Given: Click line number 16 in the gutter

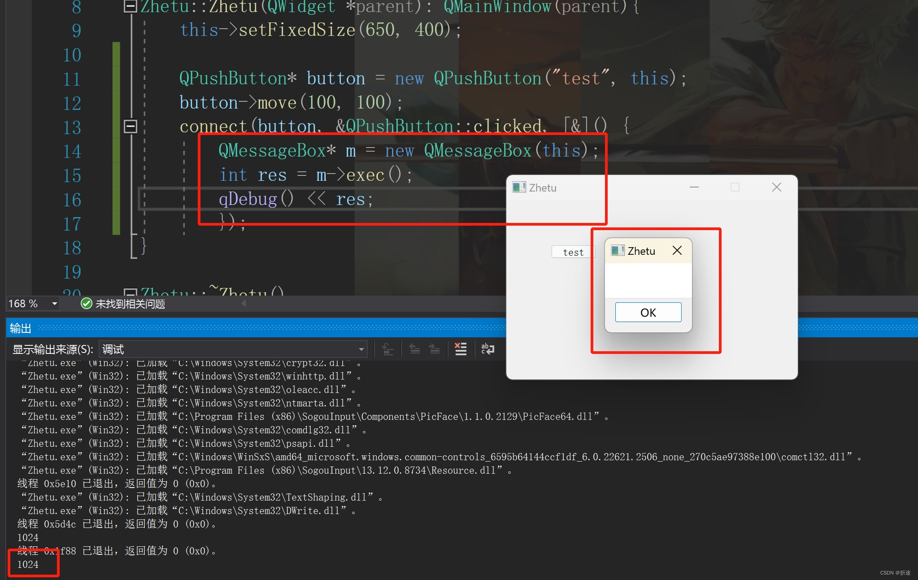Looking at the screenshot, I should 72,200.
